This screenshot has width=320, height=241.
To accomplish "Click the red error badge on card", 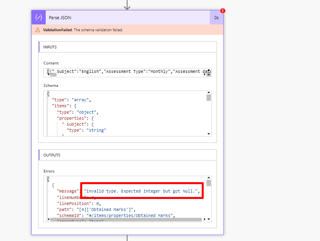I will 223,11.
